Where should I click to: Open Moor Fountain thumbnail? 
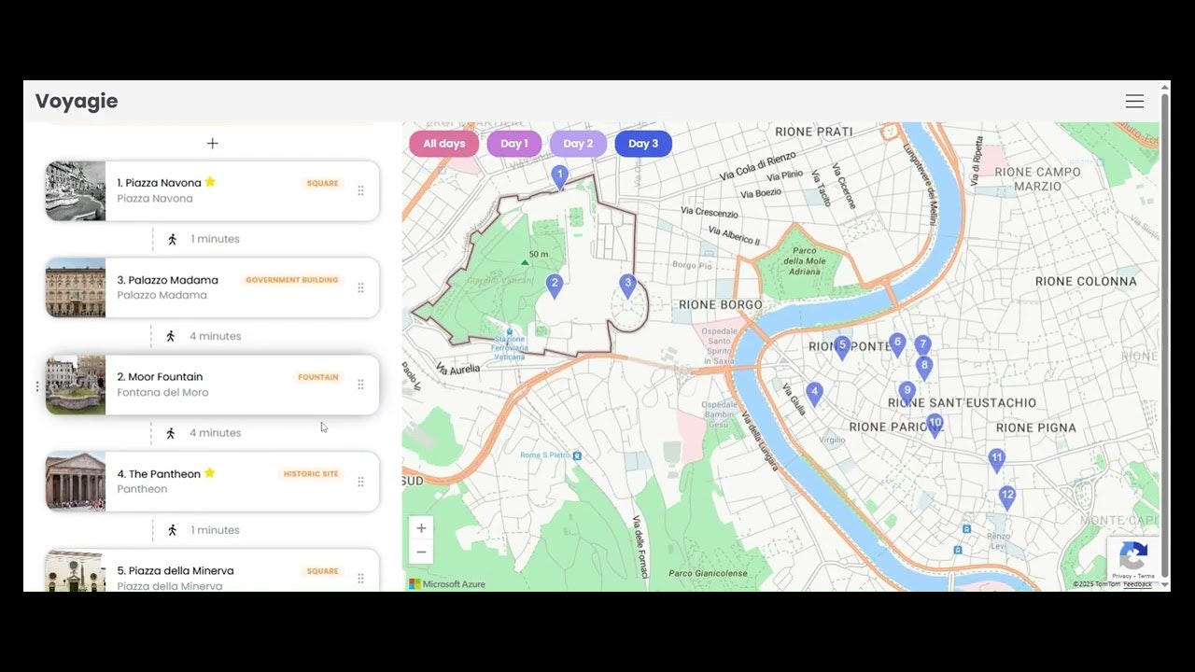tap(76, 385)
